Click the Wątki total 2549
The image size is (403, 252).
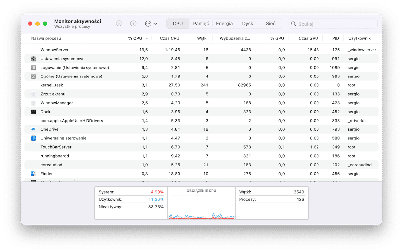tap(299, 192)
